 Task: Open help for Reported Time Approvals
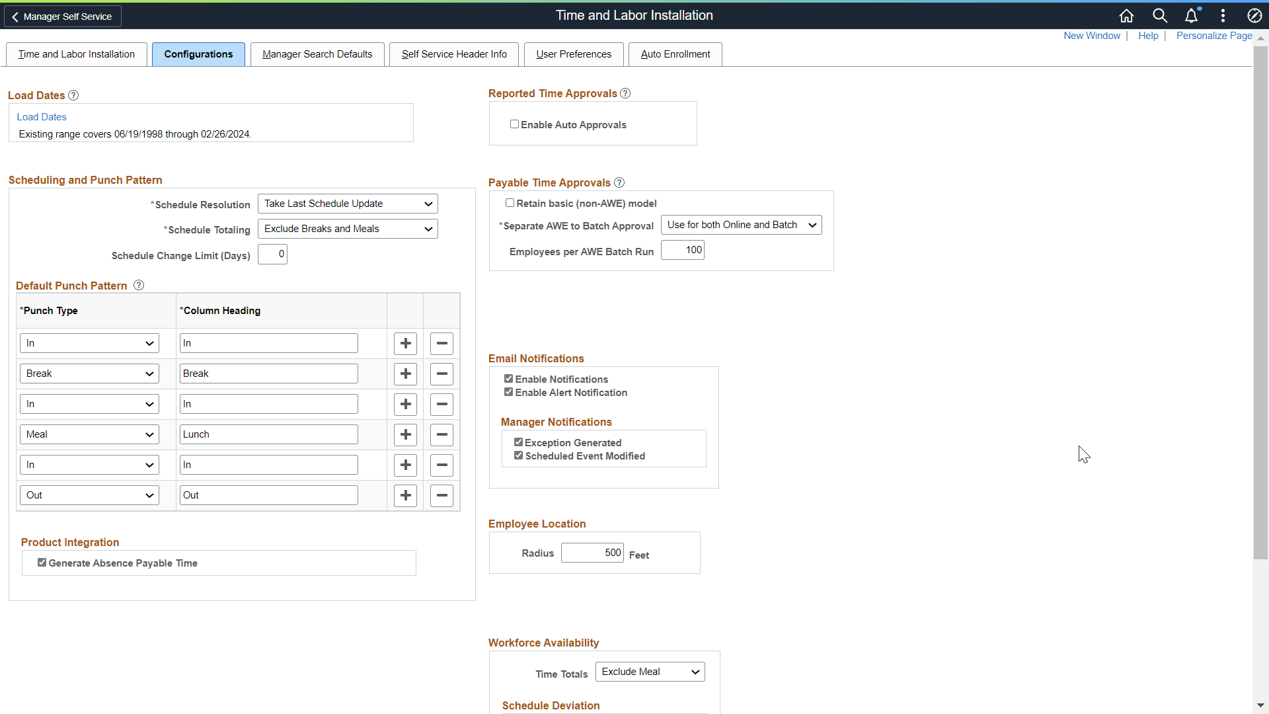(625, 93)
